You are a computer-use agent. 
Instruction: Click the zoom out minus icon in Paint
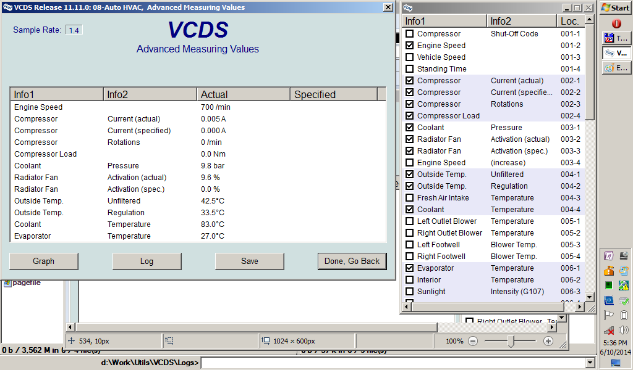coord(473,341)
